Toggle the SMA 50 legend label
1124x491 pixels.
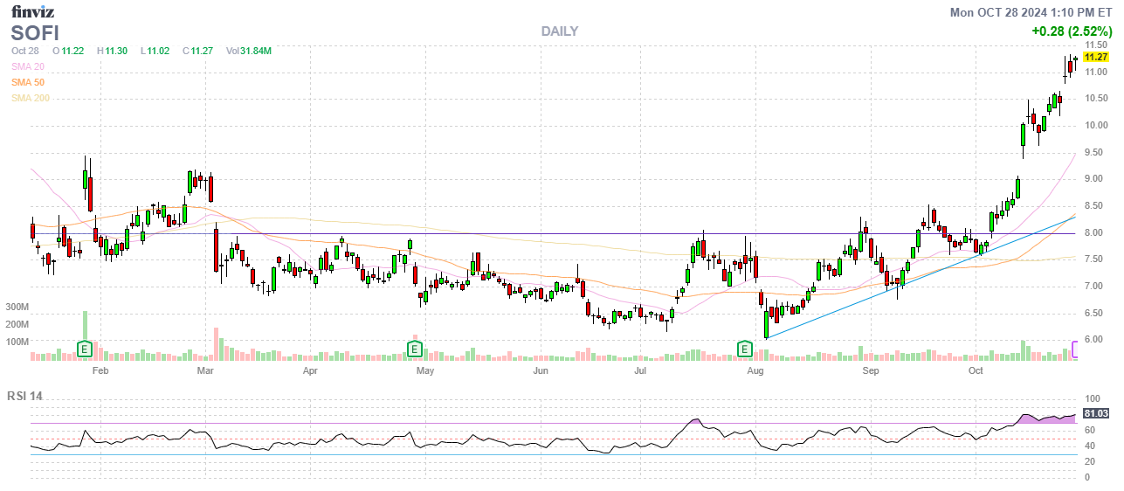point(28,82)
